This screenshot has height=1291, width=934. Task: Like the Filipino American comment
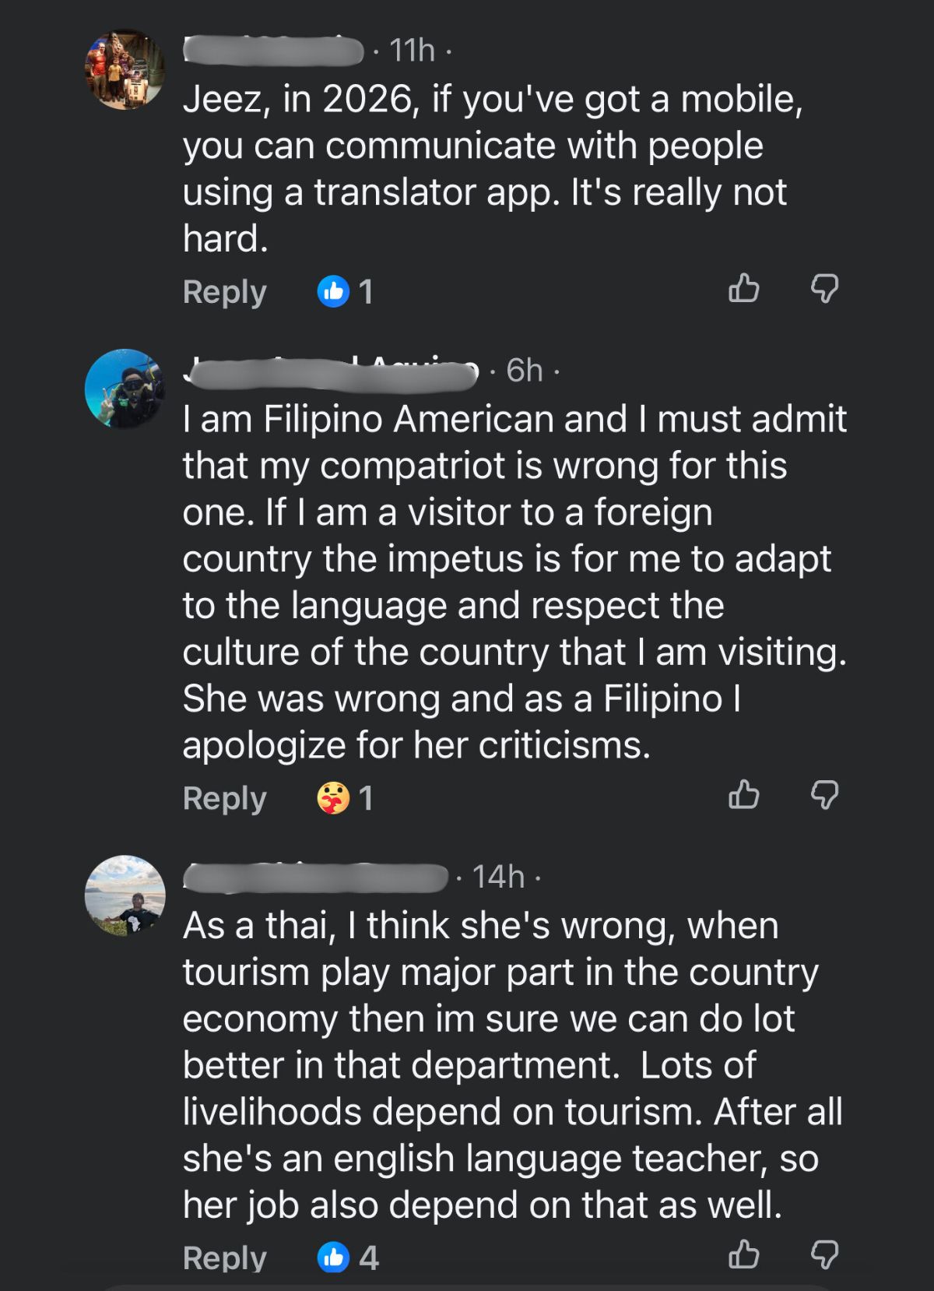(743, 795)
